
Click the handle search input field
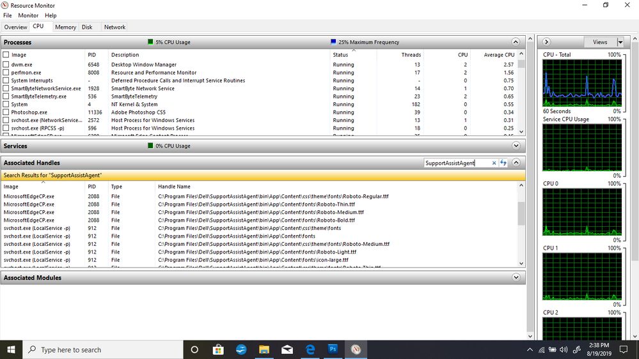pos(457,163)
